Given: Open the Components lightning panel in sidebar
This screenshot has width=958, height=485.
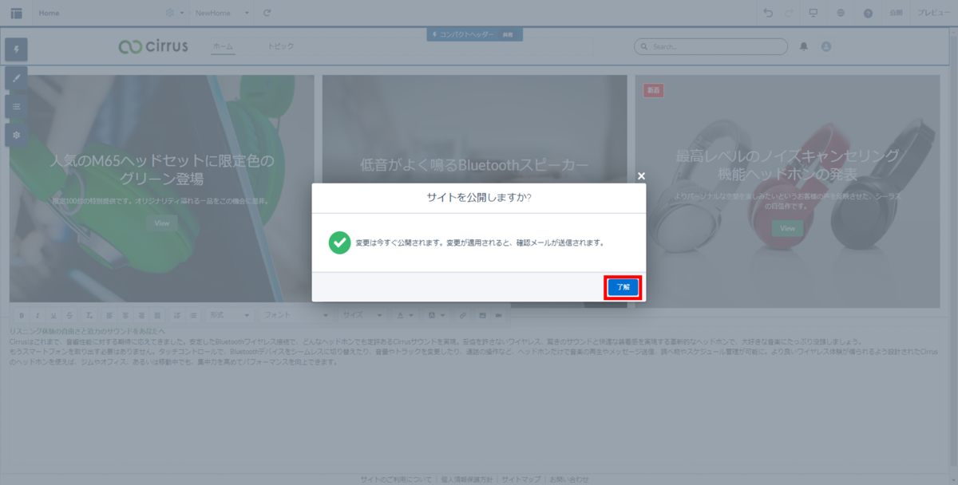Looking at the screenshot, I should click(x=16, y=49).
